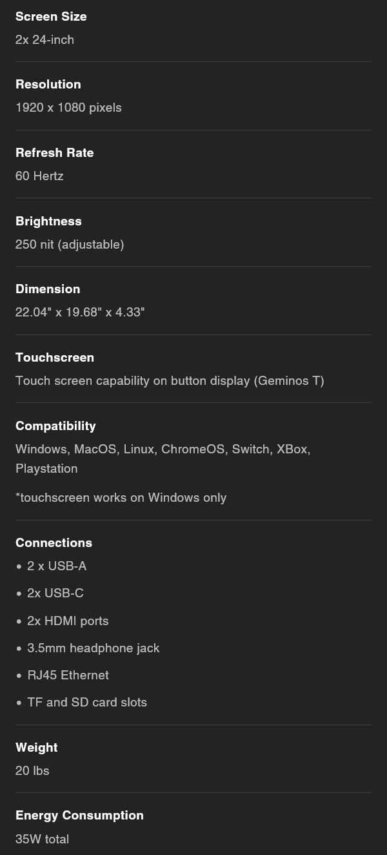Click the 2x HDMI ports list item
Image resolution: width=387 pixels, height=855 pixels.
68,621
